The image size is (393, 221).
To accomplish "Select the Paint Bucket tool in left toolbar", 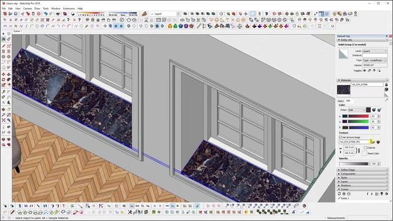I will pos(4,39).
